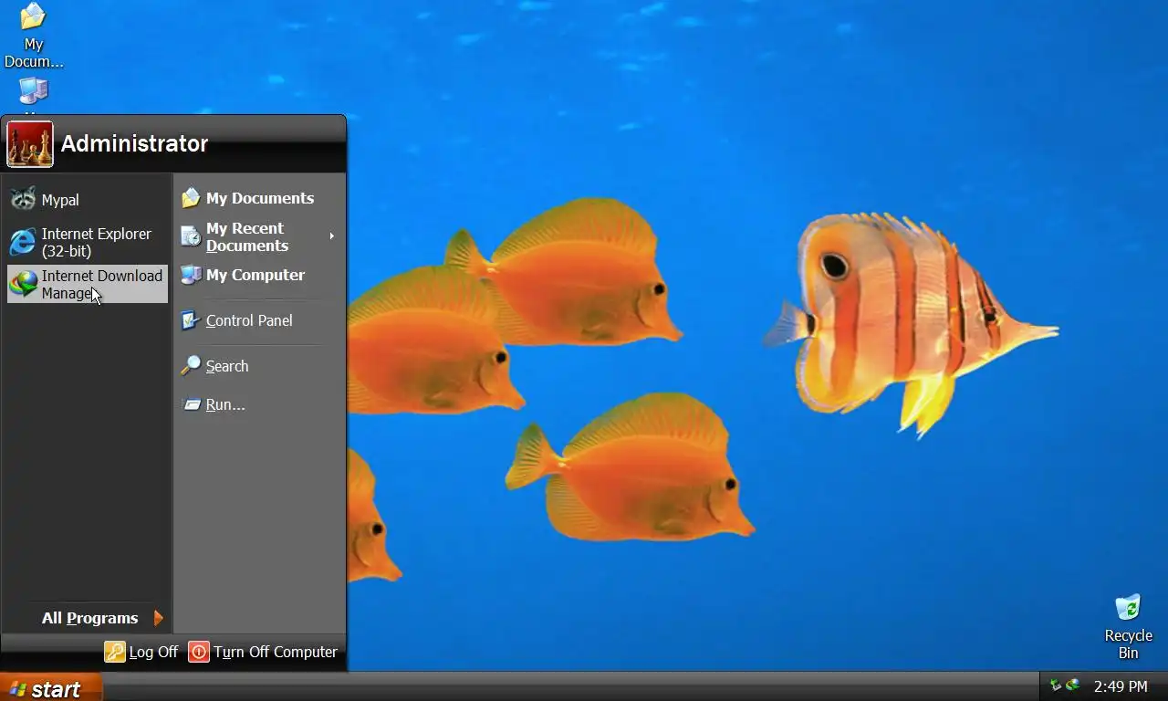Click Log Off button text
The image size is (1168, 701).
[x=153, y=652]
